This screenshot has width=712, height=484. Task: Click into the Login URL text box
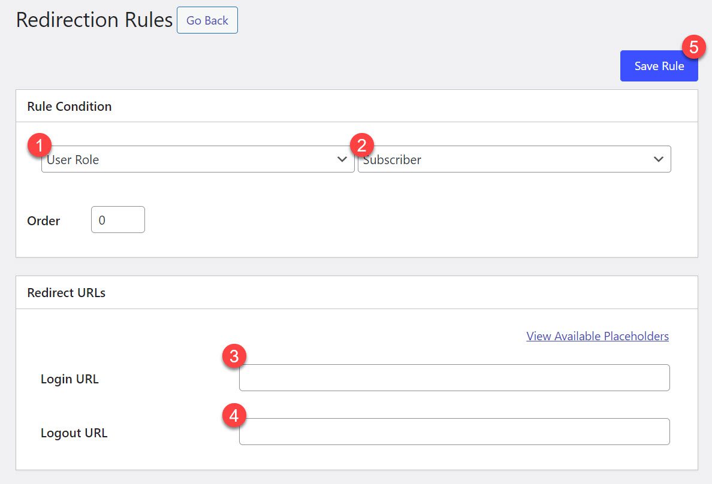pos(454,378)
